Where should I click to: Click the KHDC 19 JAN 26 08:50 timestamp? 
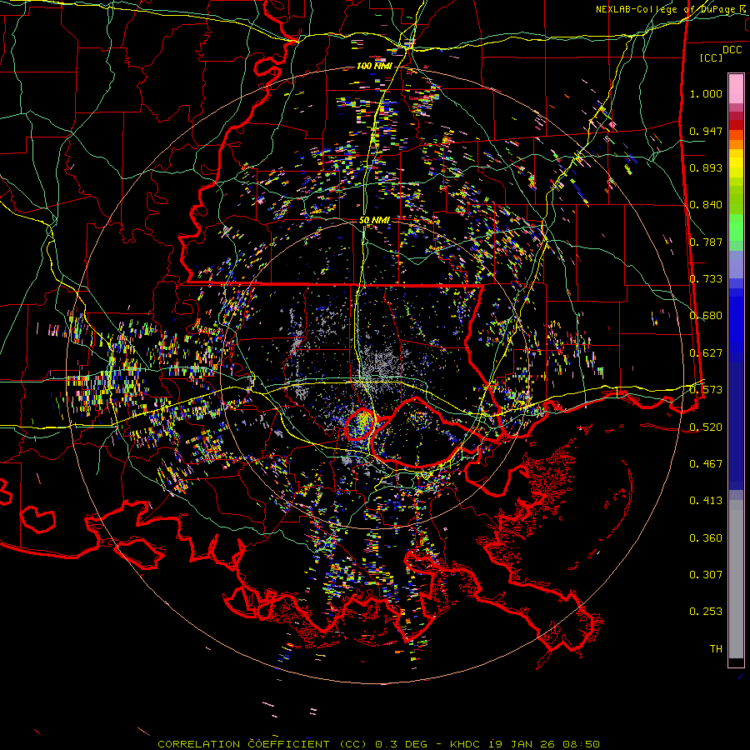(x=524, y=743)
